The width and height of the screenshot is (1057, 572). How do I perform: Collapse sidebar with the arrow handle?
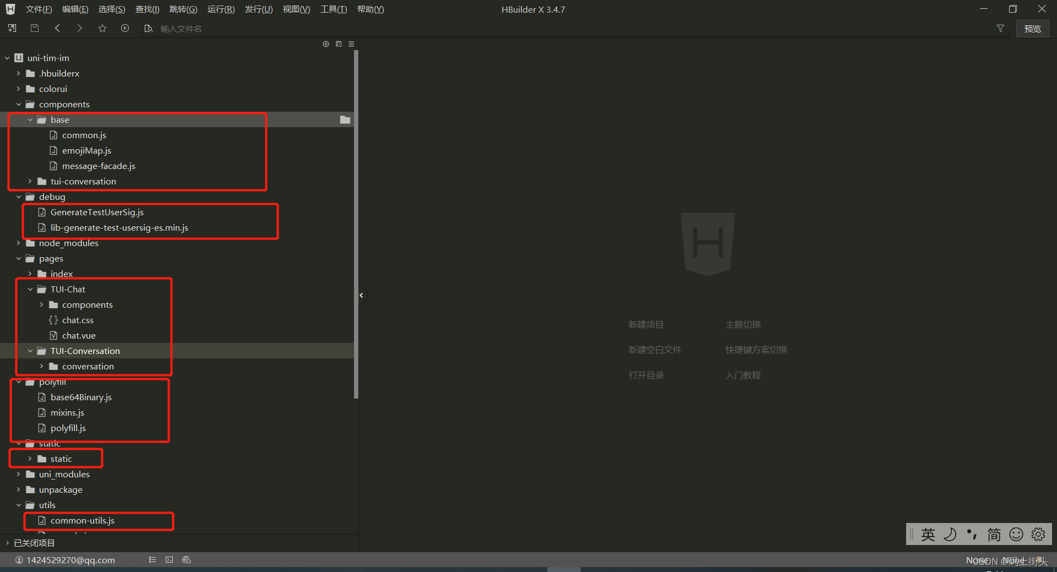361,296
